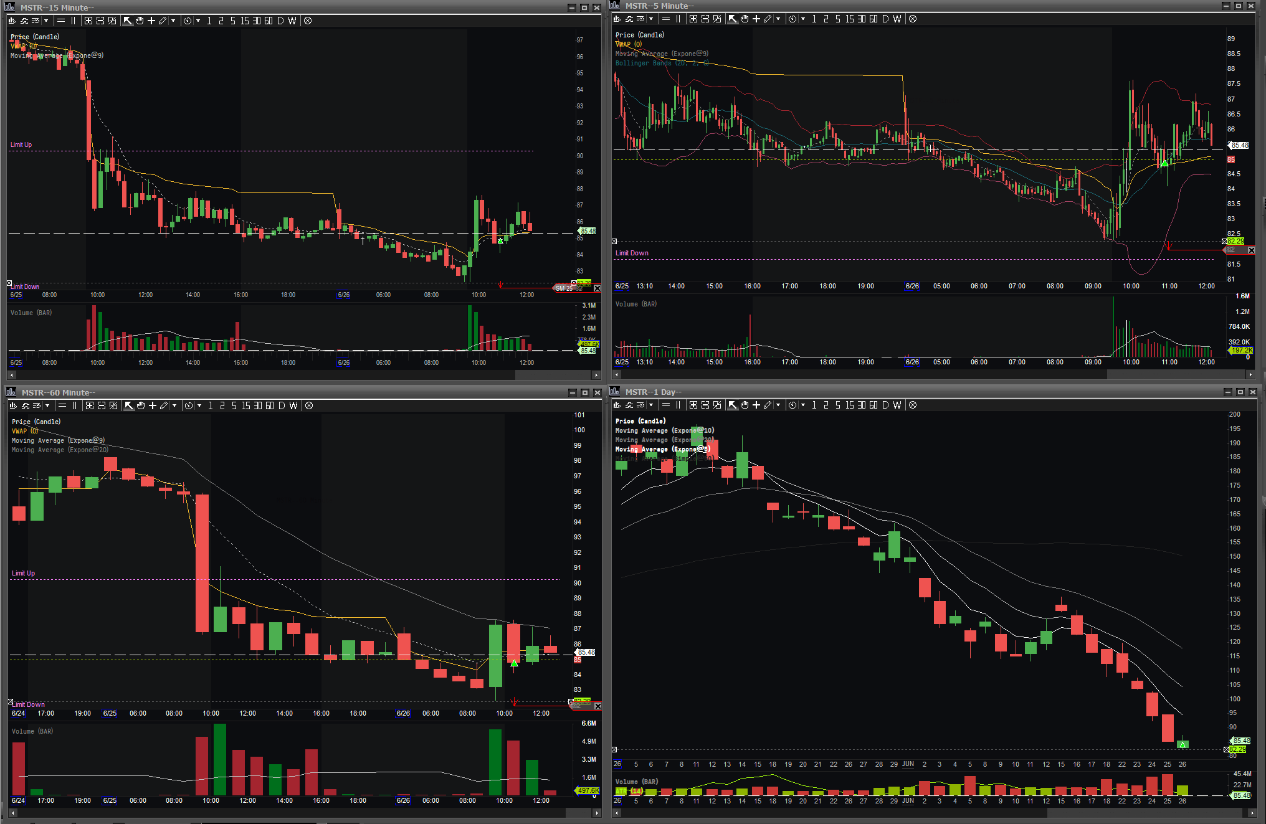Click 6/26 date marker on 15 Minute time axis
1266x824 pixels.
coord(343,295)
